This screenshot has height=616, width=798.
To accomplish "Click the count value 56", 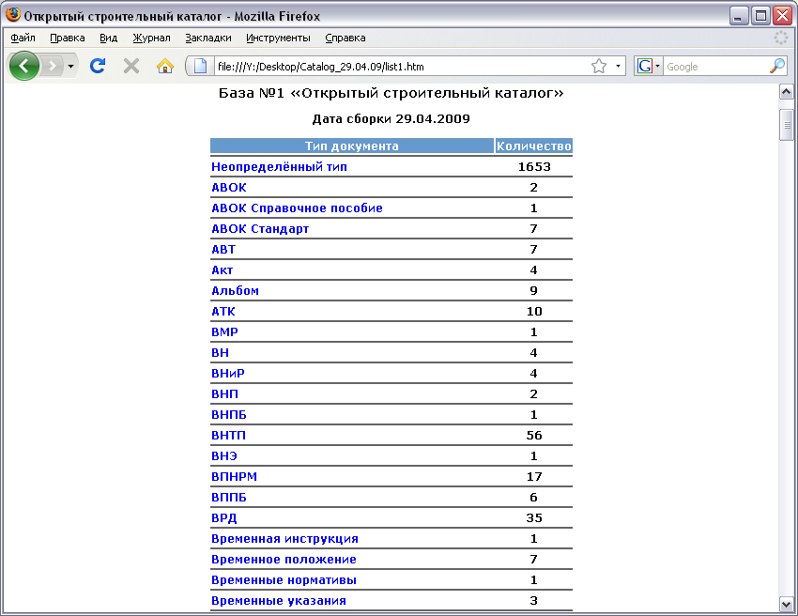I will click(x=534, y=436).
